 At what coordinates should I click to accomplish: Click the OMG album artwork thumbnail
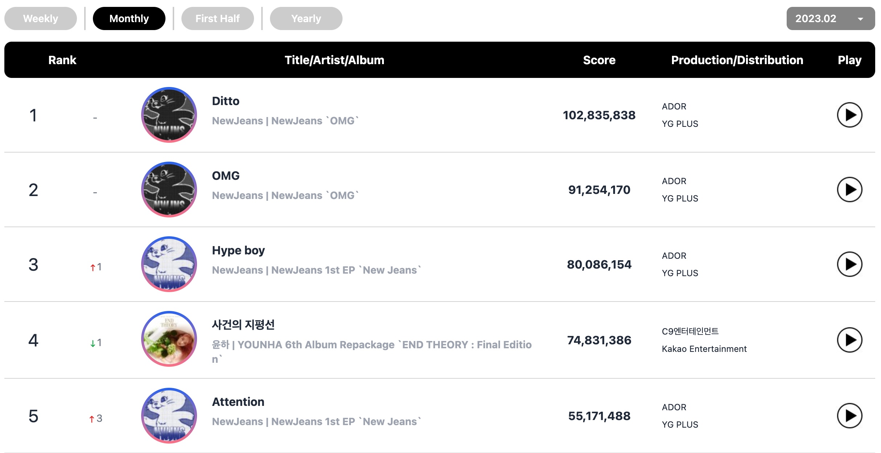coord(169,190)
